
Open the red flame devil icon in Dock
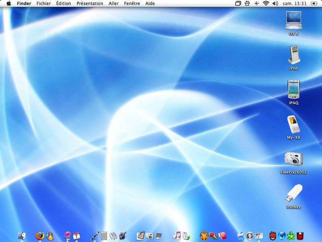[273, 236]
